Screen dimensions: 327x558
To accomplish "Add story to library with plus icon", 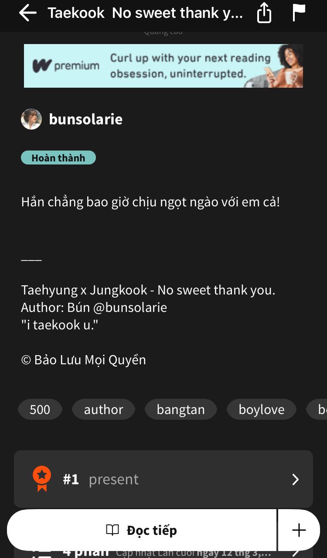I will click(x=299, y=530).
